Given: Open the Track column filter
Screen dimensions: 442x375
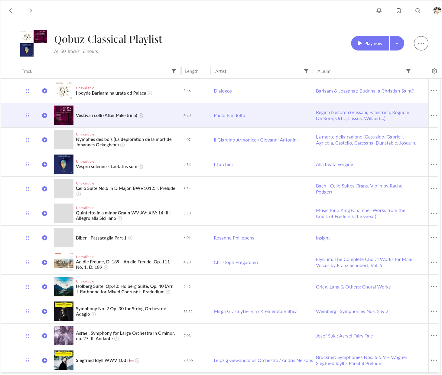Looking at the screenshot, I should click(174, 71).
